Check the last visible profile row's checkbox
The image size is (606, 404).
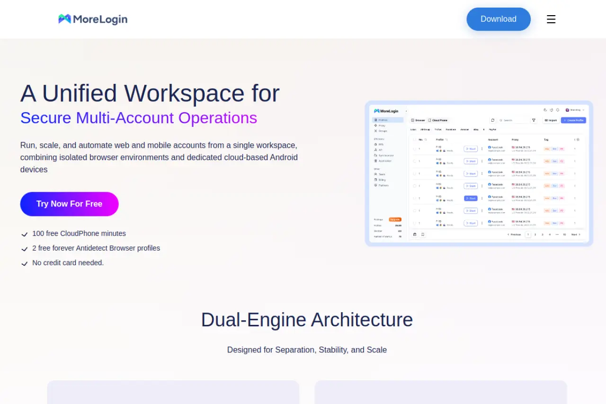pyautogui.click(x=415, y=223)
